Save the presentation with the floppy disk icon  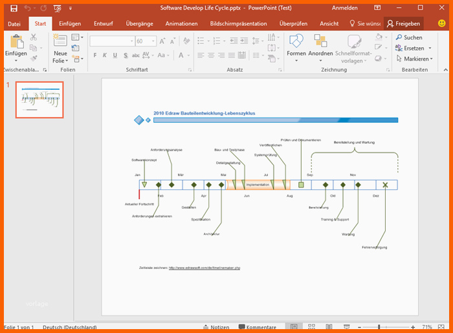pyautogui.click(x=14, y=8)
